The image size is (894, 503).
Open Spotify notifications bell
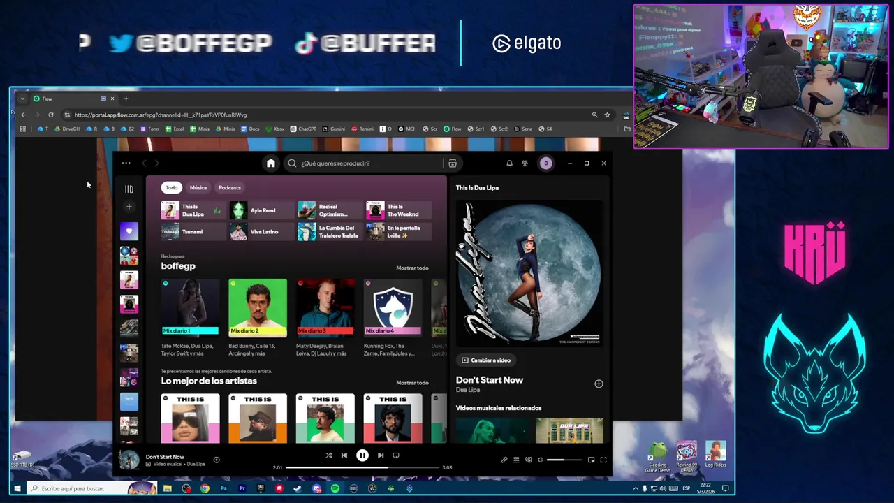coord(509,163)
